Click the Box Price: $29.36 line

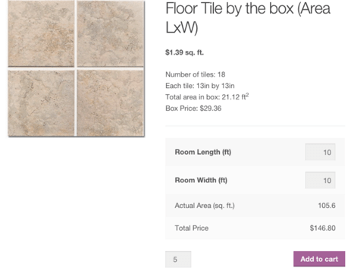coord(193,109)
